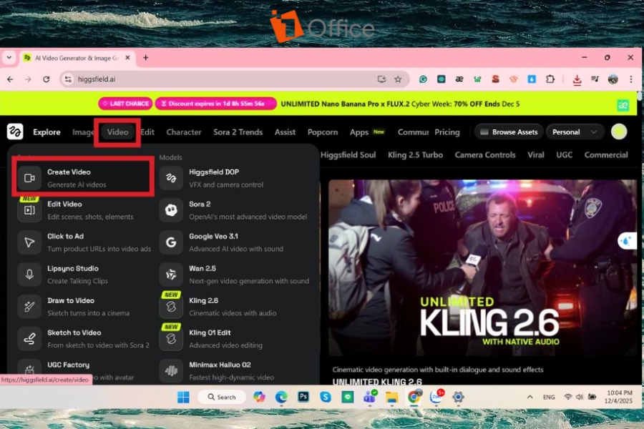Open the Chrome extensions puzzle icon
This screenshot has height=429, width=644.
pos(550,79)
